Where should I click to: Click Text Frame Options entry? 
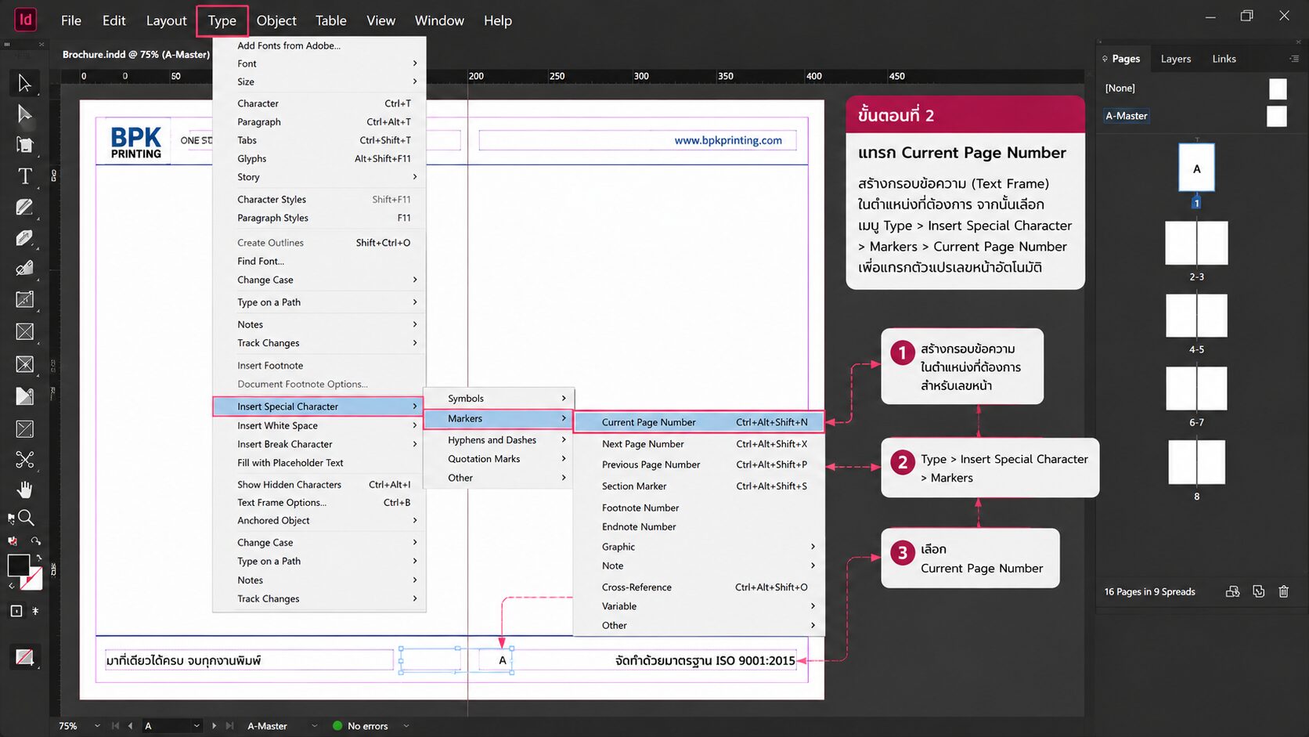(319, 503)
